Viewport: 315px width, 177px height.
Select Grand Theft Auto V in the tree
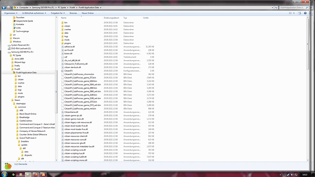click(28, 138)
